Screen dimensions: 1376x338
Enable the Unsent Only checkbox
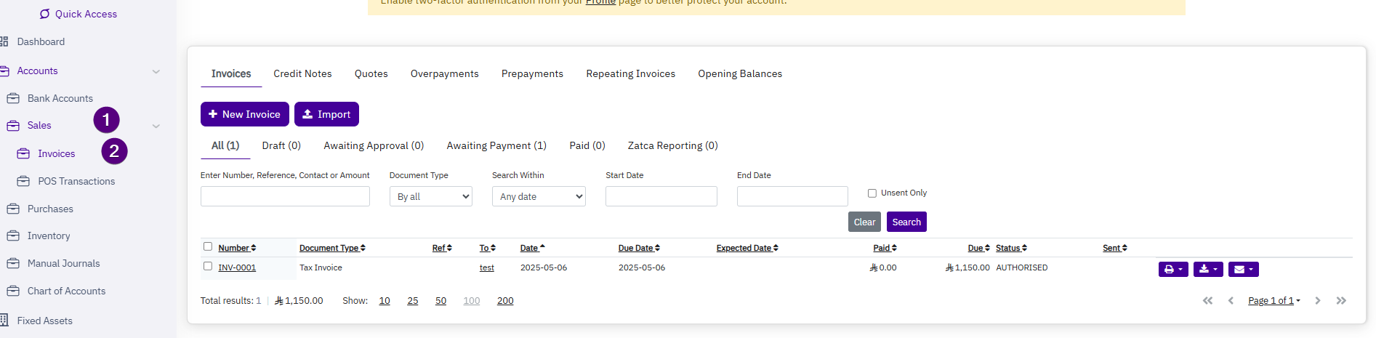click(872, 193)
